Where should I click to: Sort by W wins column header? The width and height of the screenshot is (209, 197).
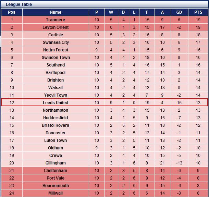tap(111, 12)
